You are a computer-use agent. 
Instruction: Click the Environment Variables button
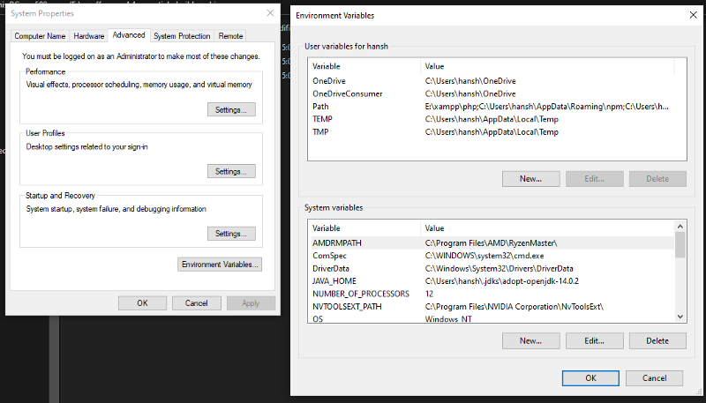pyautogui.click(x=220, y=264)
